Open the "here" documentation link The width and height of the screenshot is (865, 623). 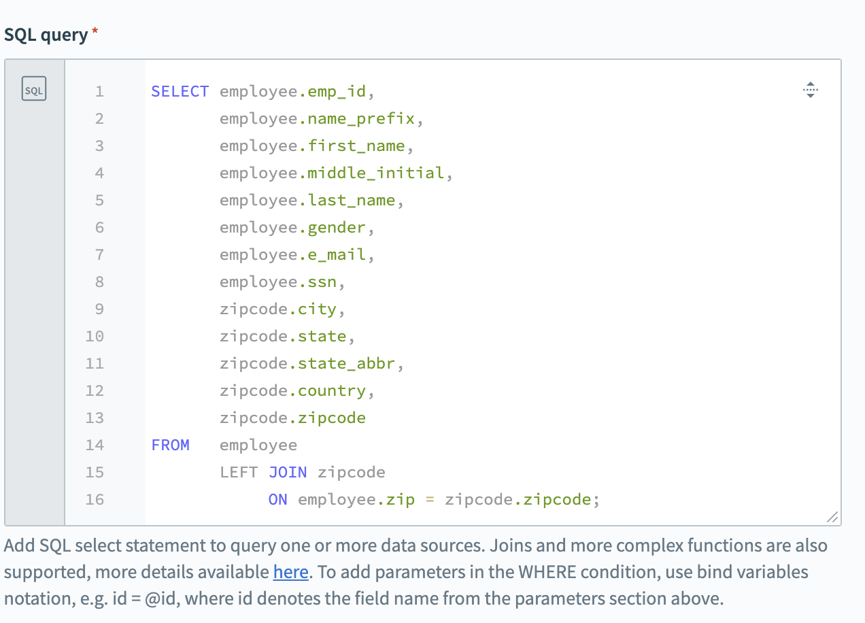(290, 572)
